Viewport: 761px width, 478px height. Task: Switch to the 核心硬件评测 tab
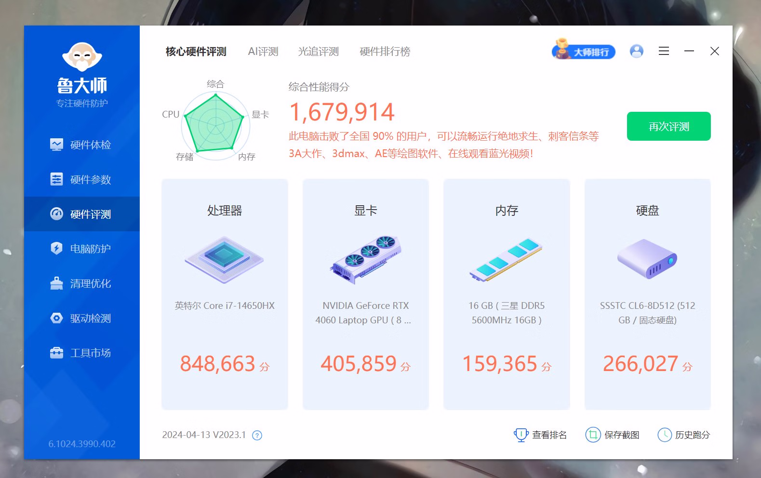coord(196,52)
